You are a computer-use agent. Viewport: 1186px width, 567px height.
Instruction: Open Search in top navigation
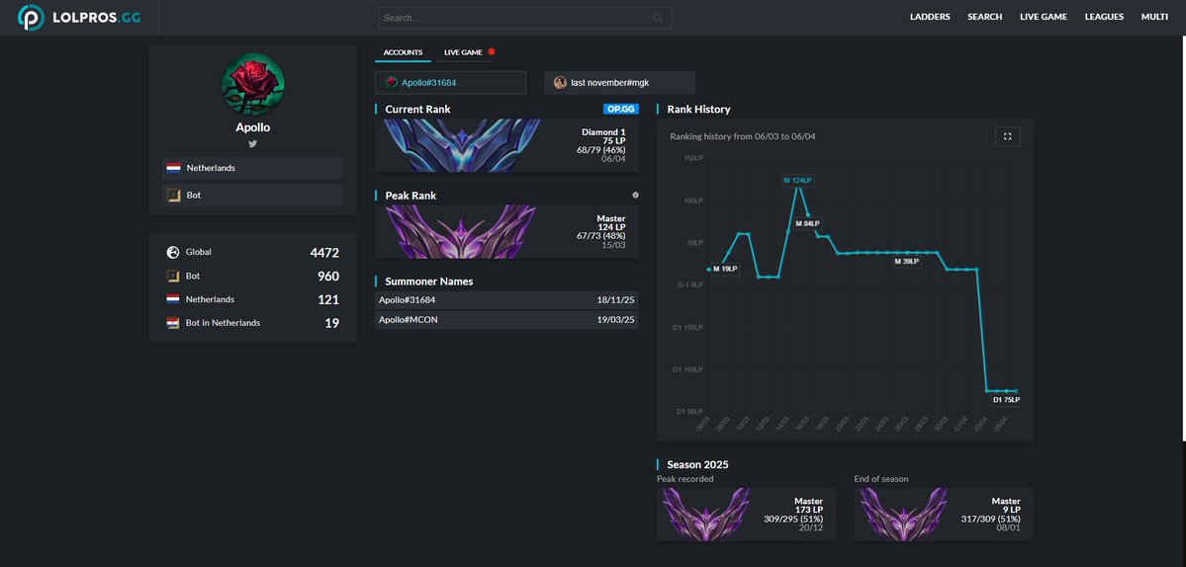[x=985, y=17]
